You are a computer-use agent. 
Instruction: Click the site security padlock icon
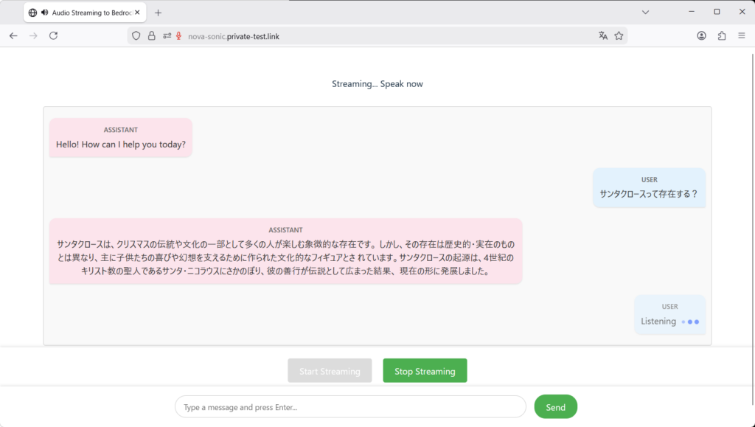click(152, 35)
